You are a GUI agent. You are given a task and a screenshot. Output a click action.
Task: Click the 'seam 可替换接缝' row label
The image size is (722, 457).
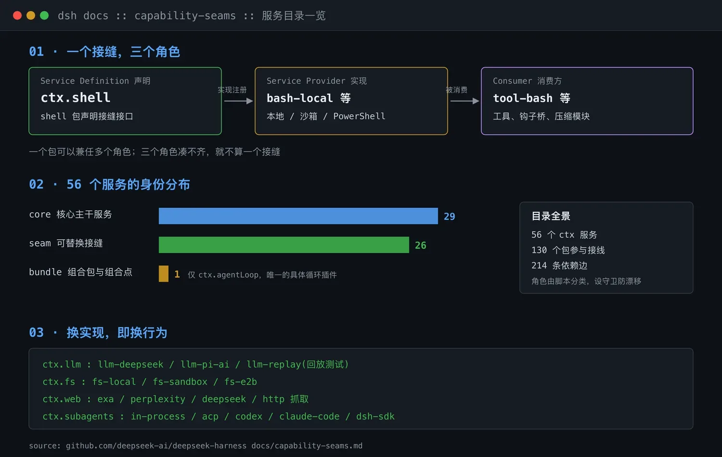click(x=66, y=243)
